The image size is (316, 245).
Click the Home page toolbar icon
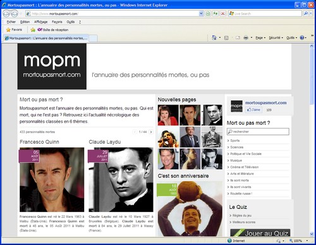pyautogui.click(x=214, y=38)
